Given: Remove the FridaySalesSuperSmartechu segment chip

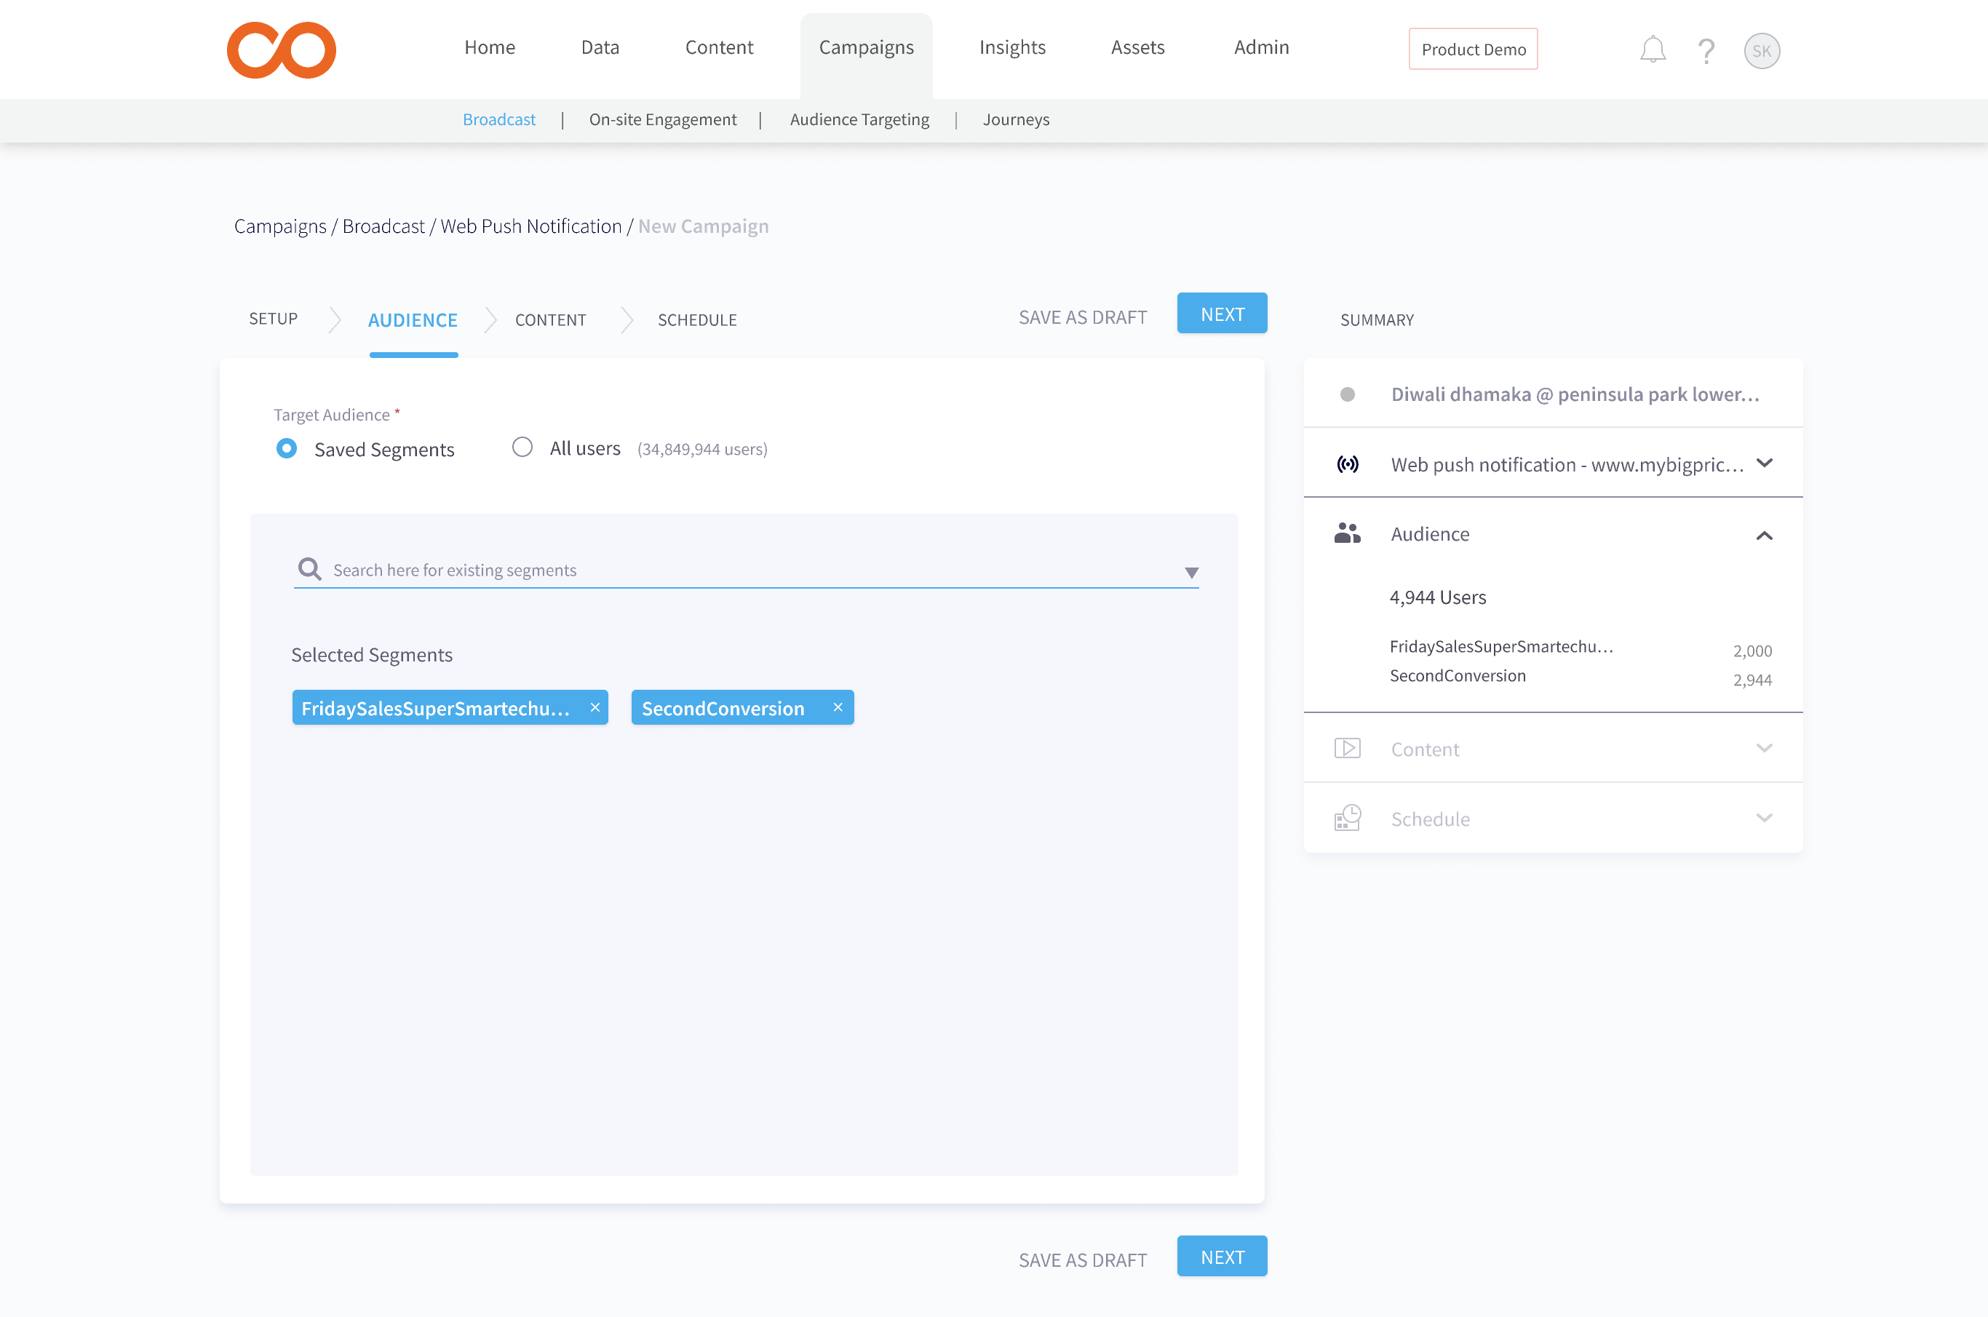Looking at the screenshot, I should click(595, 707).
